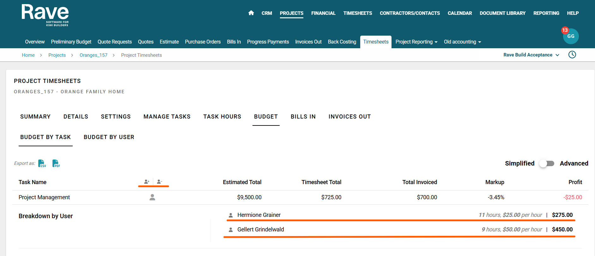The image size is (595, 256).
Task: Open the Manage Tasks tab
Action: pyautogui.click(x=167, y=117)
